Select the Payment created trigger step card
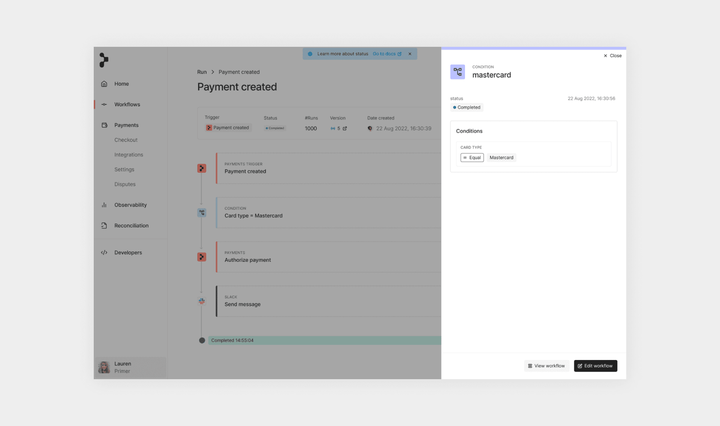Viewport: 720px width, 426px height. pos(328,168)
